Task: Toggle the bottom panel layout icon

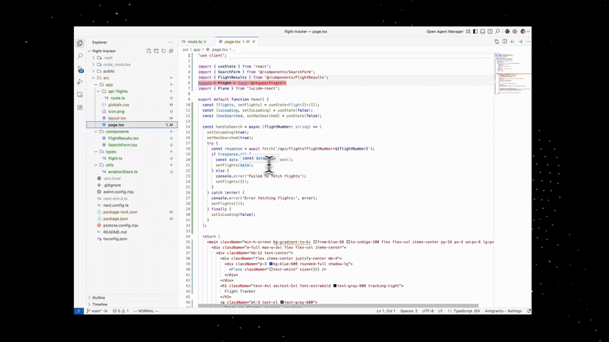Action: tap(483, 31)
